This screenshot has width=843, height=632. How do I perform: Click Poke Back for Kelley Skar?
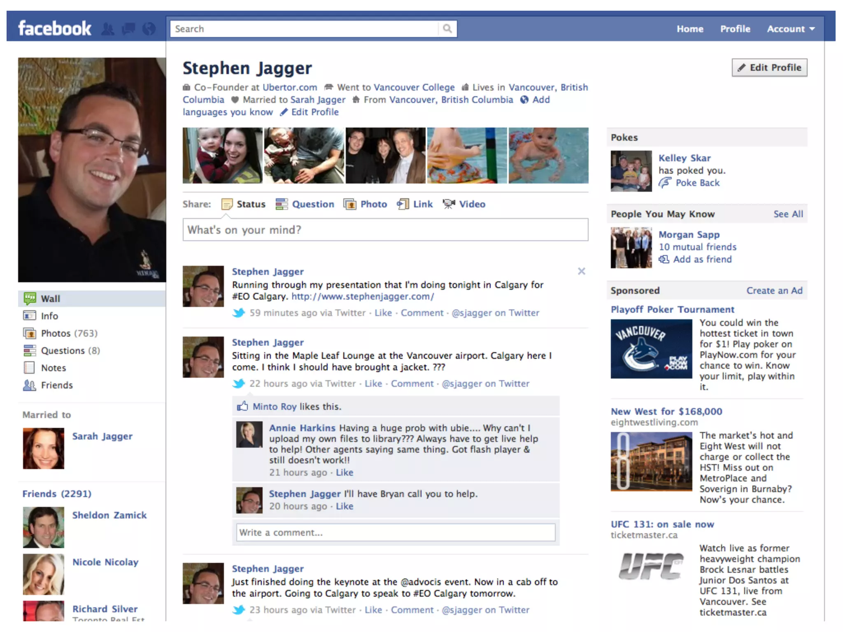click(697, 183)
